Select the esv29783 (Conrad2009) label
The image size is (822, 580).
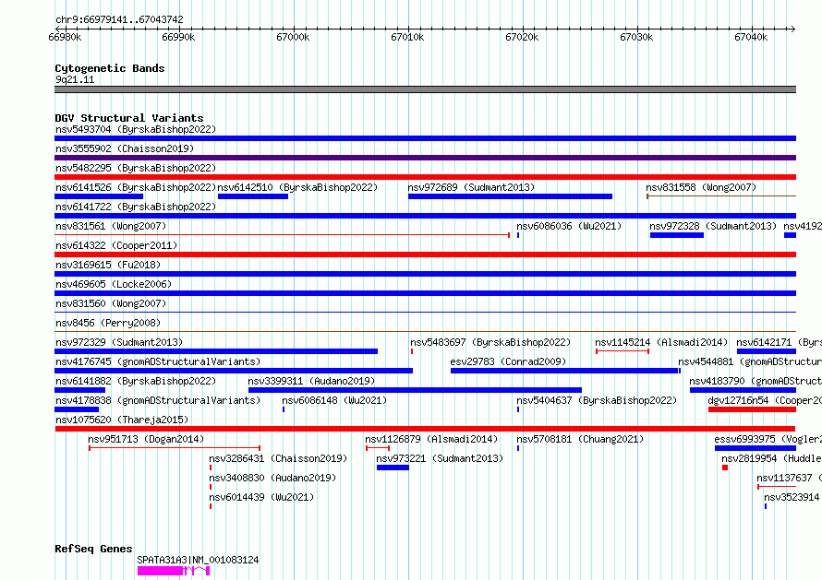pos(508,361)
